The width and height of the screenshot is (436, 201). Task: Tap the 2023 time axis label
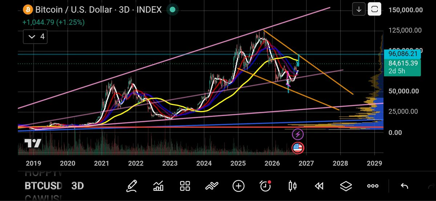click(x=170, y=164)
